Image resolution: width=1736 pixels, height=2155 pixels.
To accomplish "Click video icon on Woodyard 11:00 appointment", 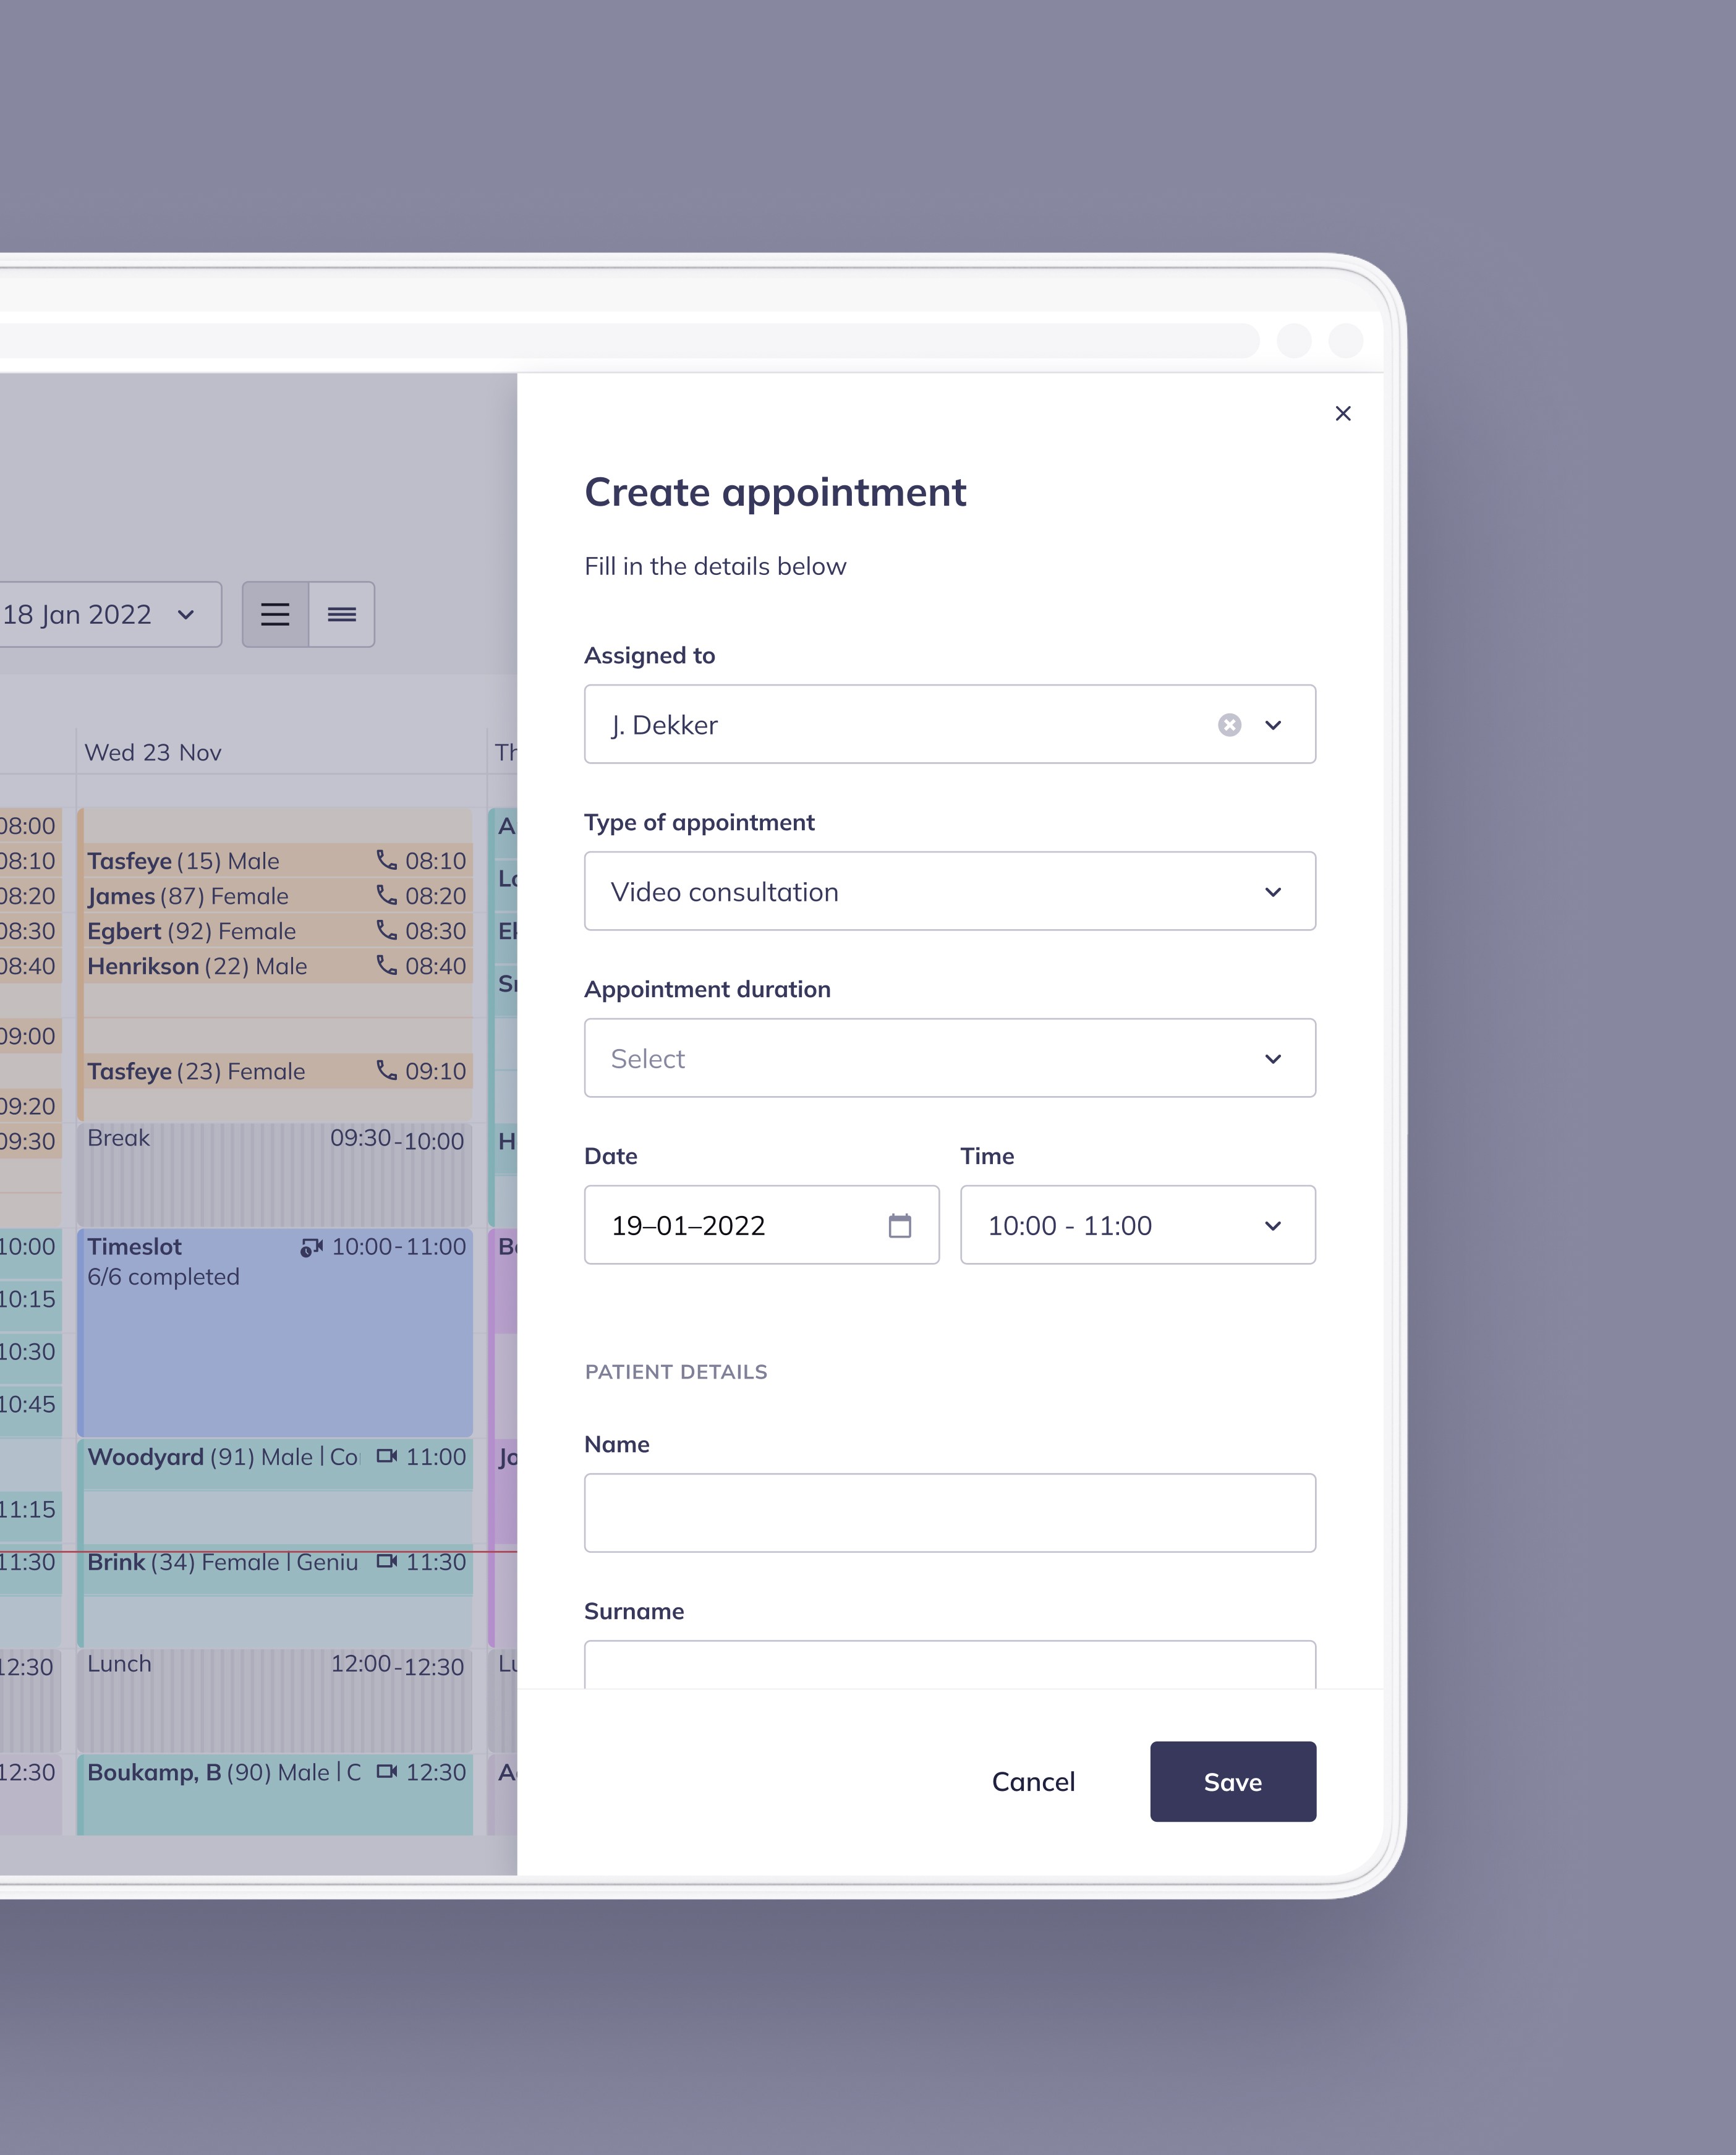I will click(x=386, y=1456).
